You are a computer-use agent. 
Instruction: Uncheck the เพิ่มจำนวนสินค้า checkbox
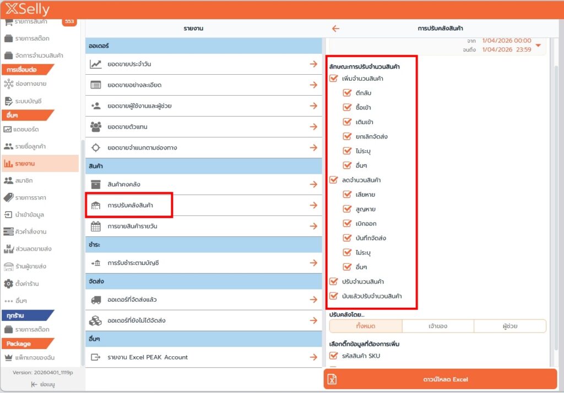[333, 79]
